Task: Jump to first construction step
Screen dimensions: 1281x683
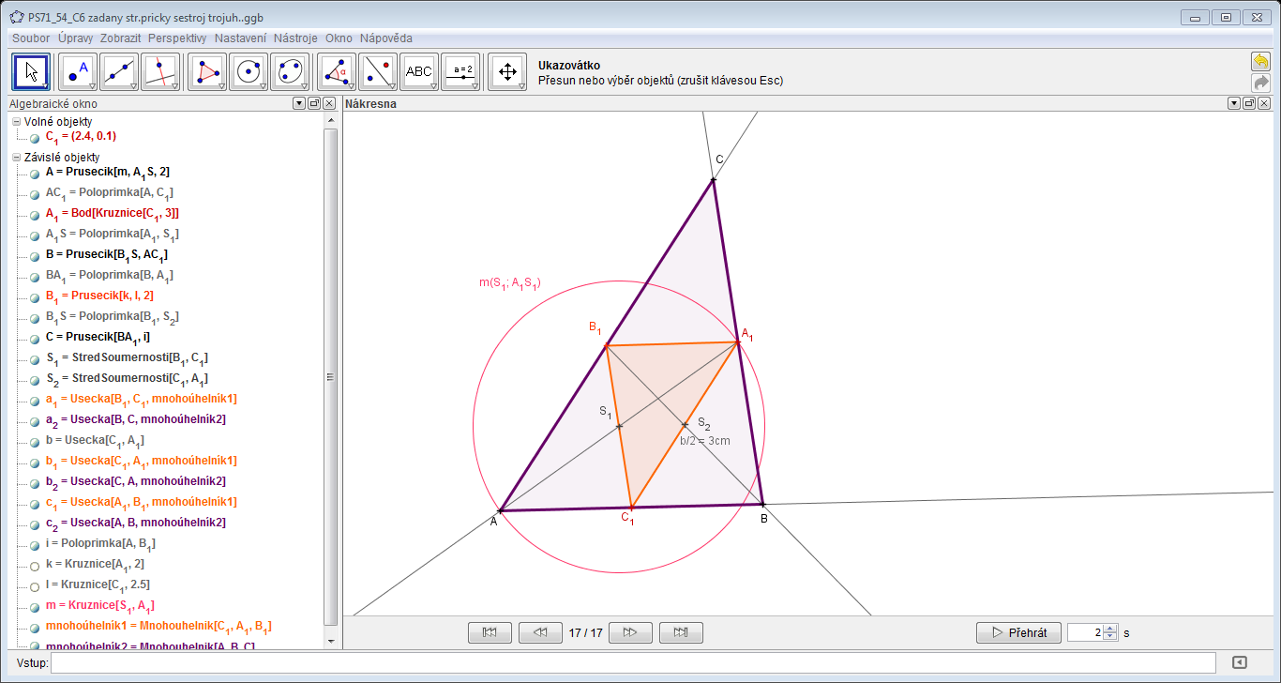Action: pos(490,632)
